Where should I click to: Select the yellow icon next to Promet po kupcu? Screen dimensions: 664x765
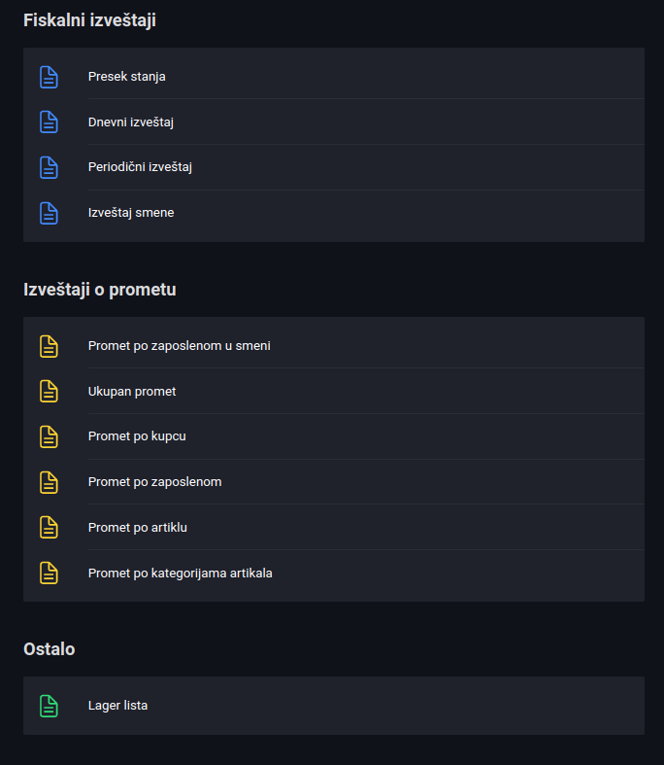click(49, 436)
